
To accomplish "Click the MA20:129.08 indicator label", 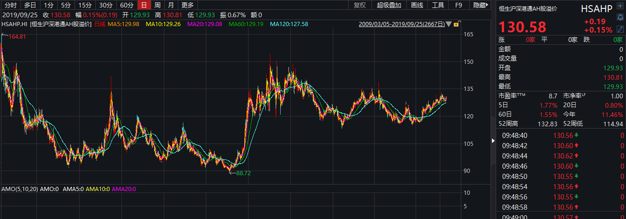I will pyautogui.click(x=204, y=24).
